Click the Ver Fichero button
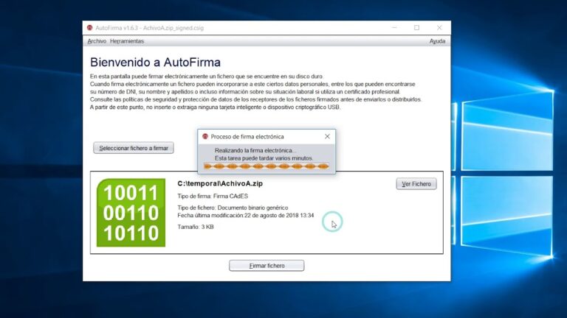567x318 pixels. (416, 184)
